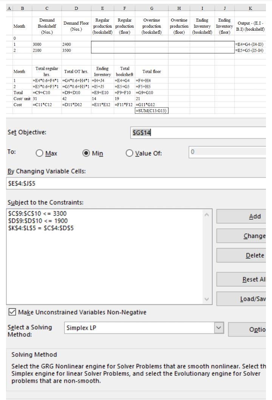Click the Load/Save button
The image size is (272, 400).
coord(241,299)
